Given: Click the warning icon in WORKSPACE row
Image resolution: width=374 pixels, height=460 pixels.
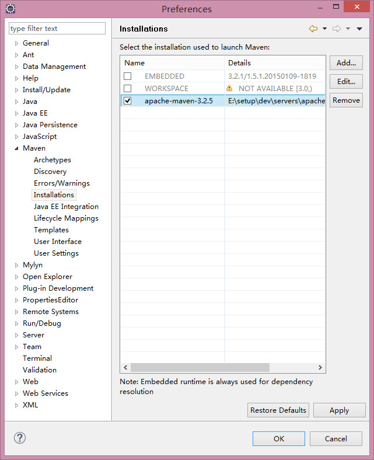Looking at the screenshot, I should (229, 88).
